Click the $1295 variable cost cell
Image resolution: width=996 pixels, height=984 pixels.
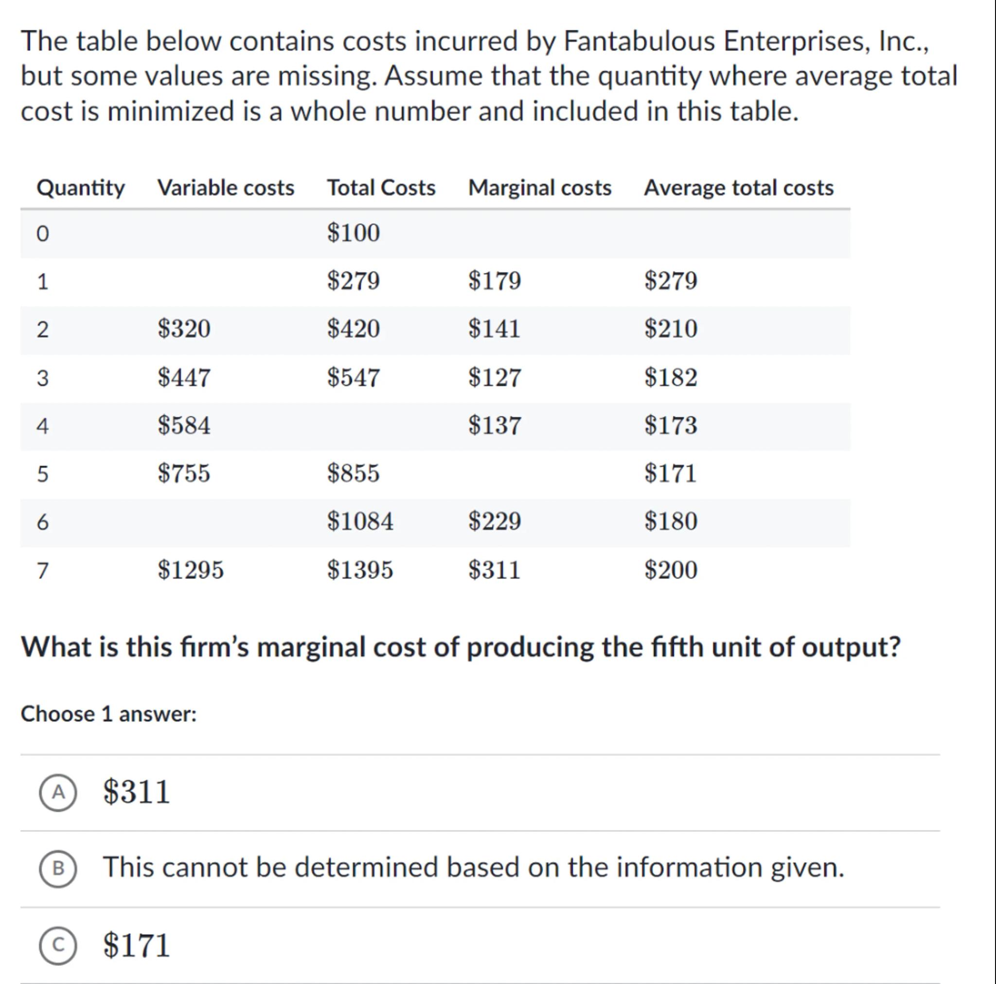191,570
